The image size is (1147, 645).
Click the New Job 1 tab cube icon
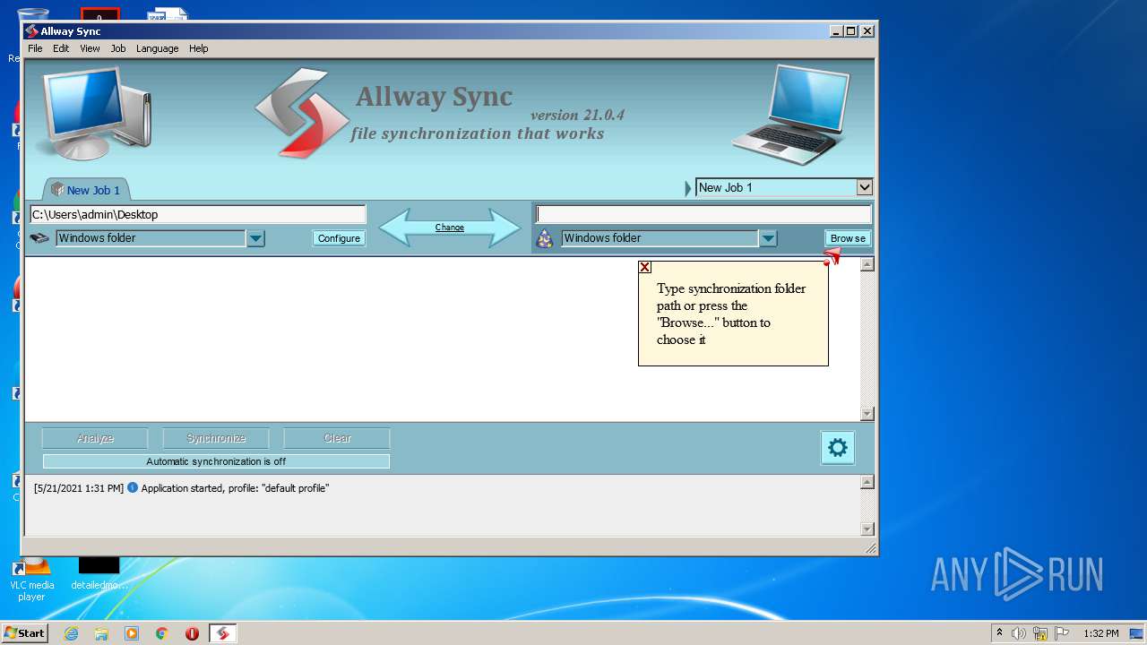pyautogui.click(x=57, y=189)
